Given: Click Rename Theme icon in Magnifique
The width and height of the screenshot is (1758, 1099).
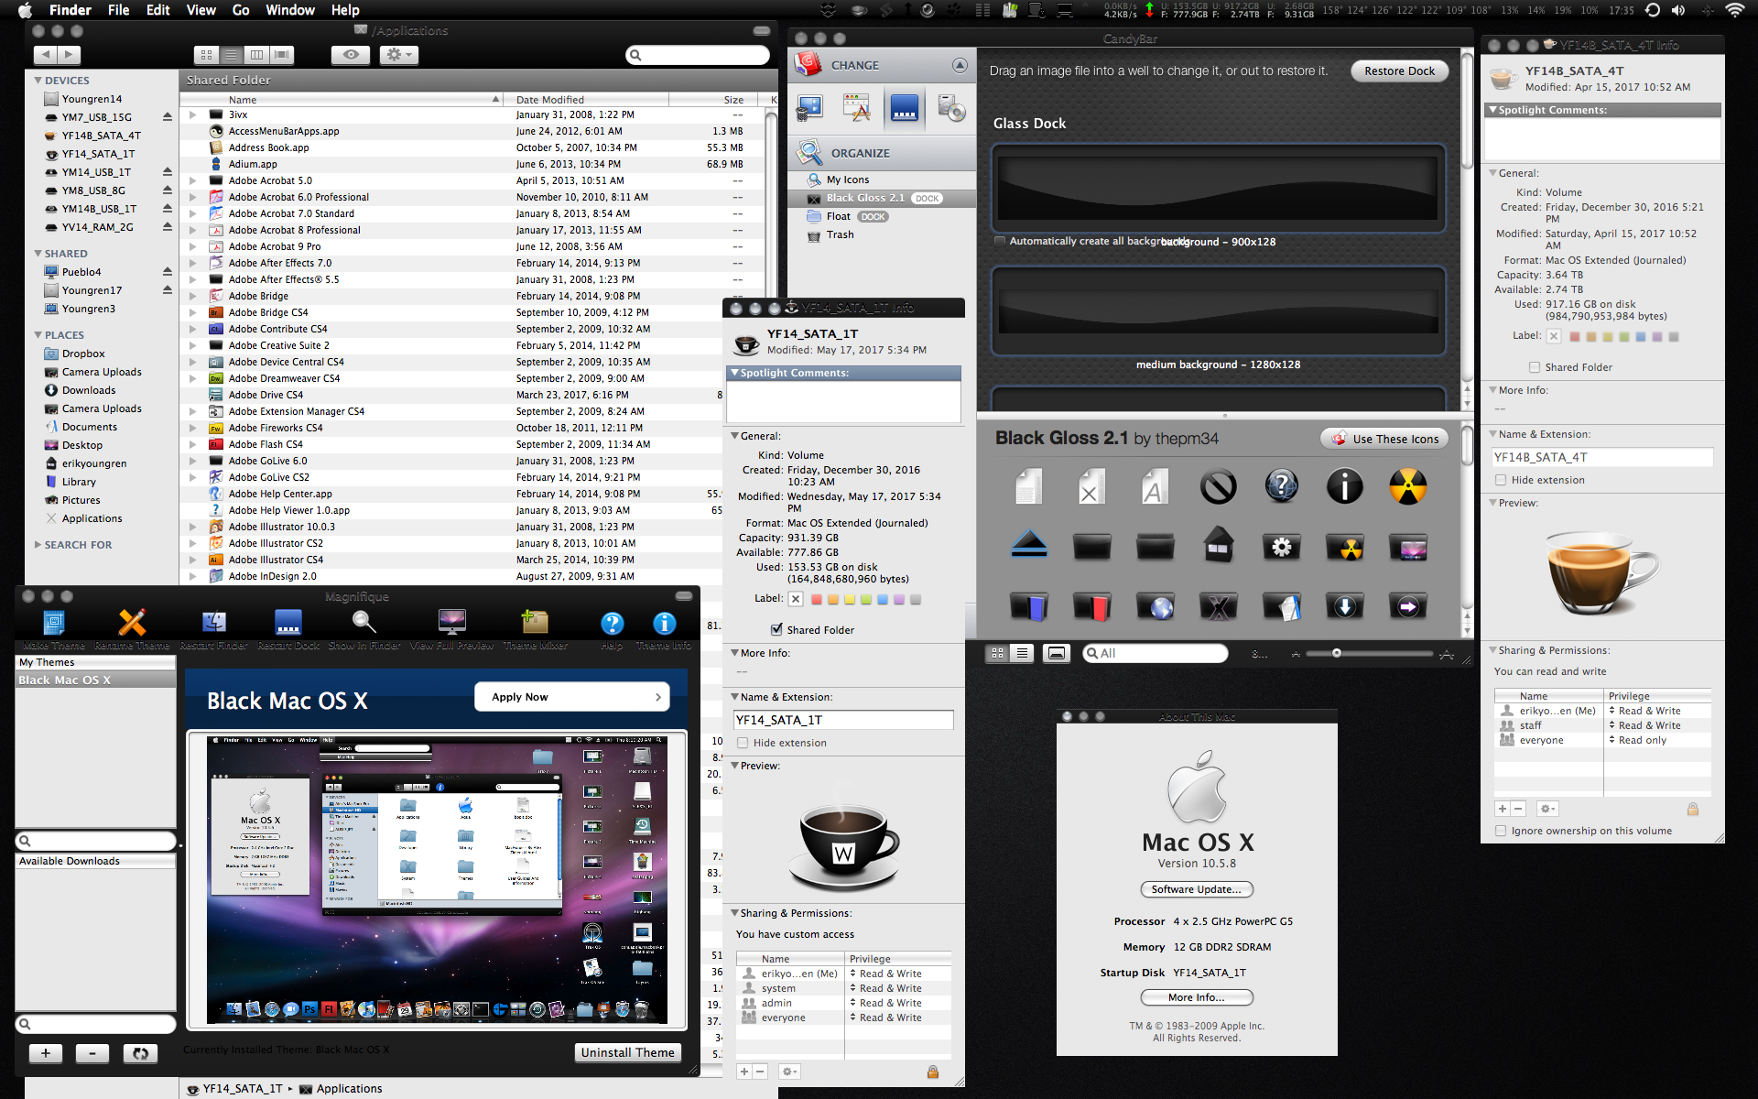Looking at the screenshot, I should (x=132, y=623).
